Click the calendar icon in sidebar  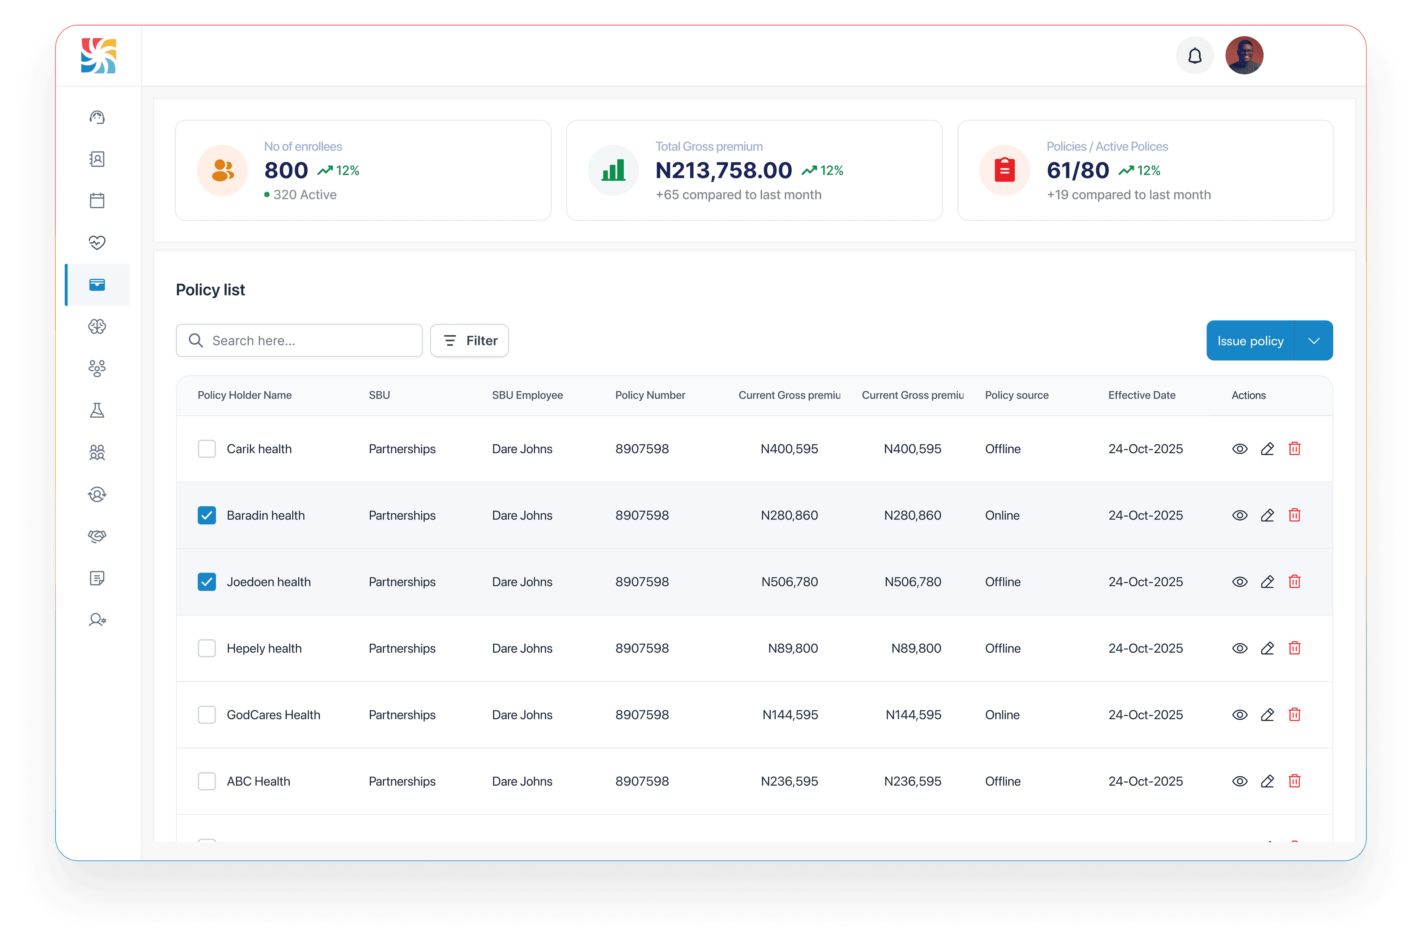coord(97,200)
